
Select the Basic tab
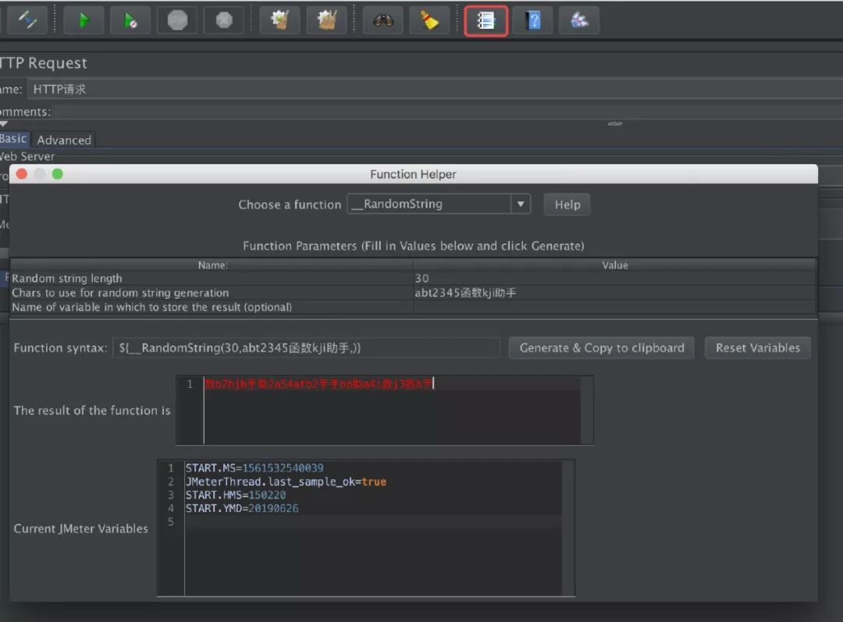13,139
